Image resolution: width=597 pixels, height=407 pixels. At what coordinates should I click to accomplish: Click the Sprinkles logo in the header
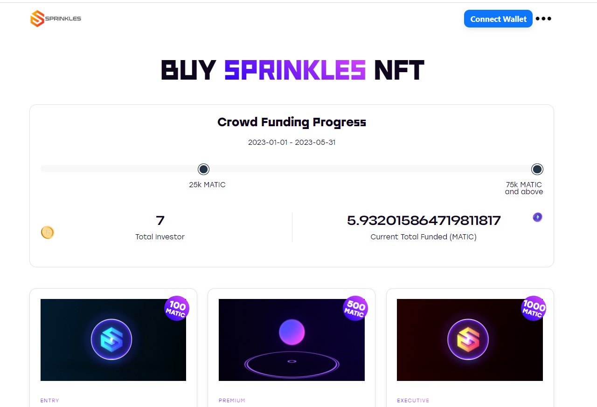(56, 19)
